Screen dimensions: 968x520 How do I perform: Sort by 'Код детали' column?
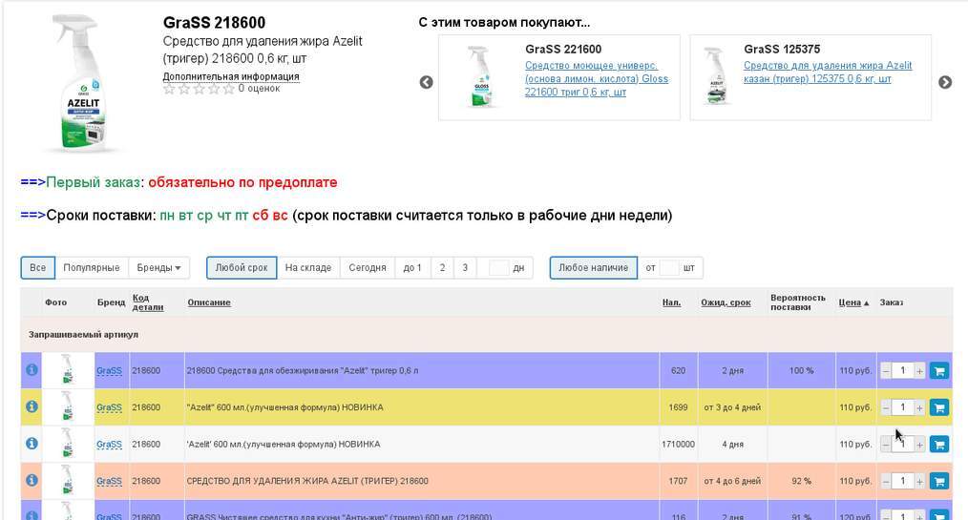[148, 302]
